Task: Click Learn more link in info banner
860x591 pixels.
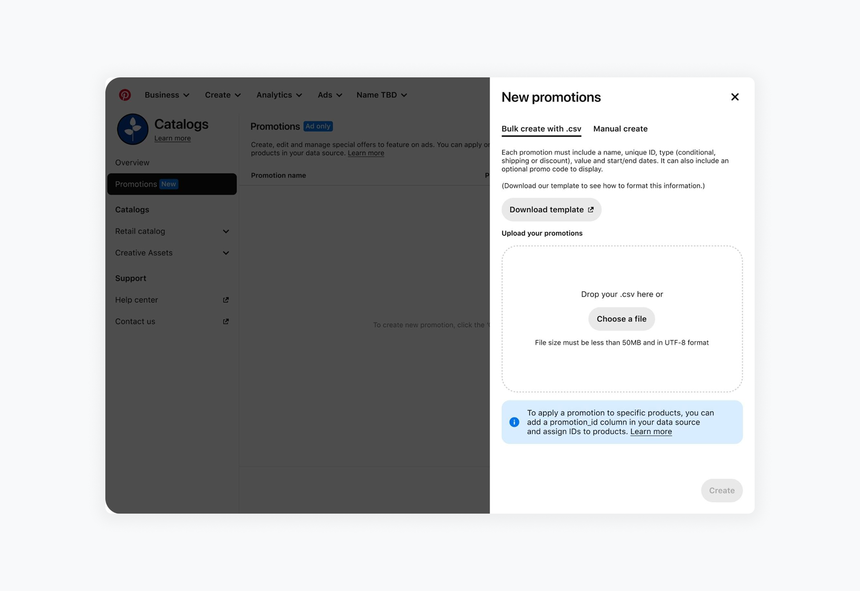Action: 651,431
